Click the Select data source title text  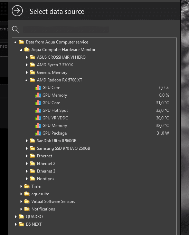tap(57, 11)
